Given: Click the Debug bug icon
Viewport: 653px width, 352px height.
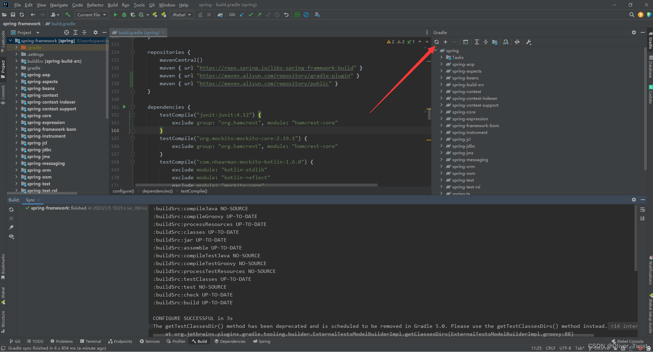Looking at the screenshot, I should coord(124,15).
